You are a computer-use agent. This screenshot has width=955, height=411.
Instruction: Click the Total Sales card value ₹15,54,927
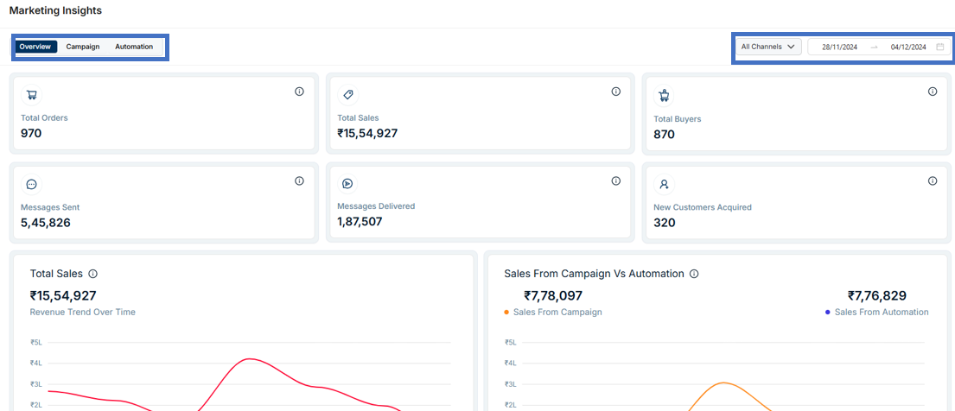367,133
